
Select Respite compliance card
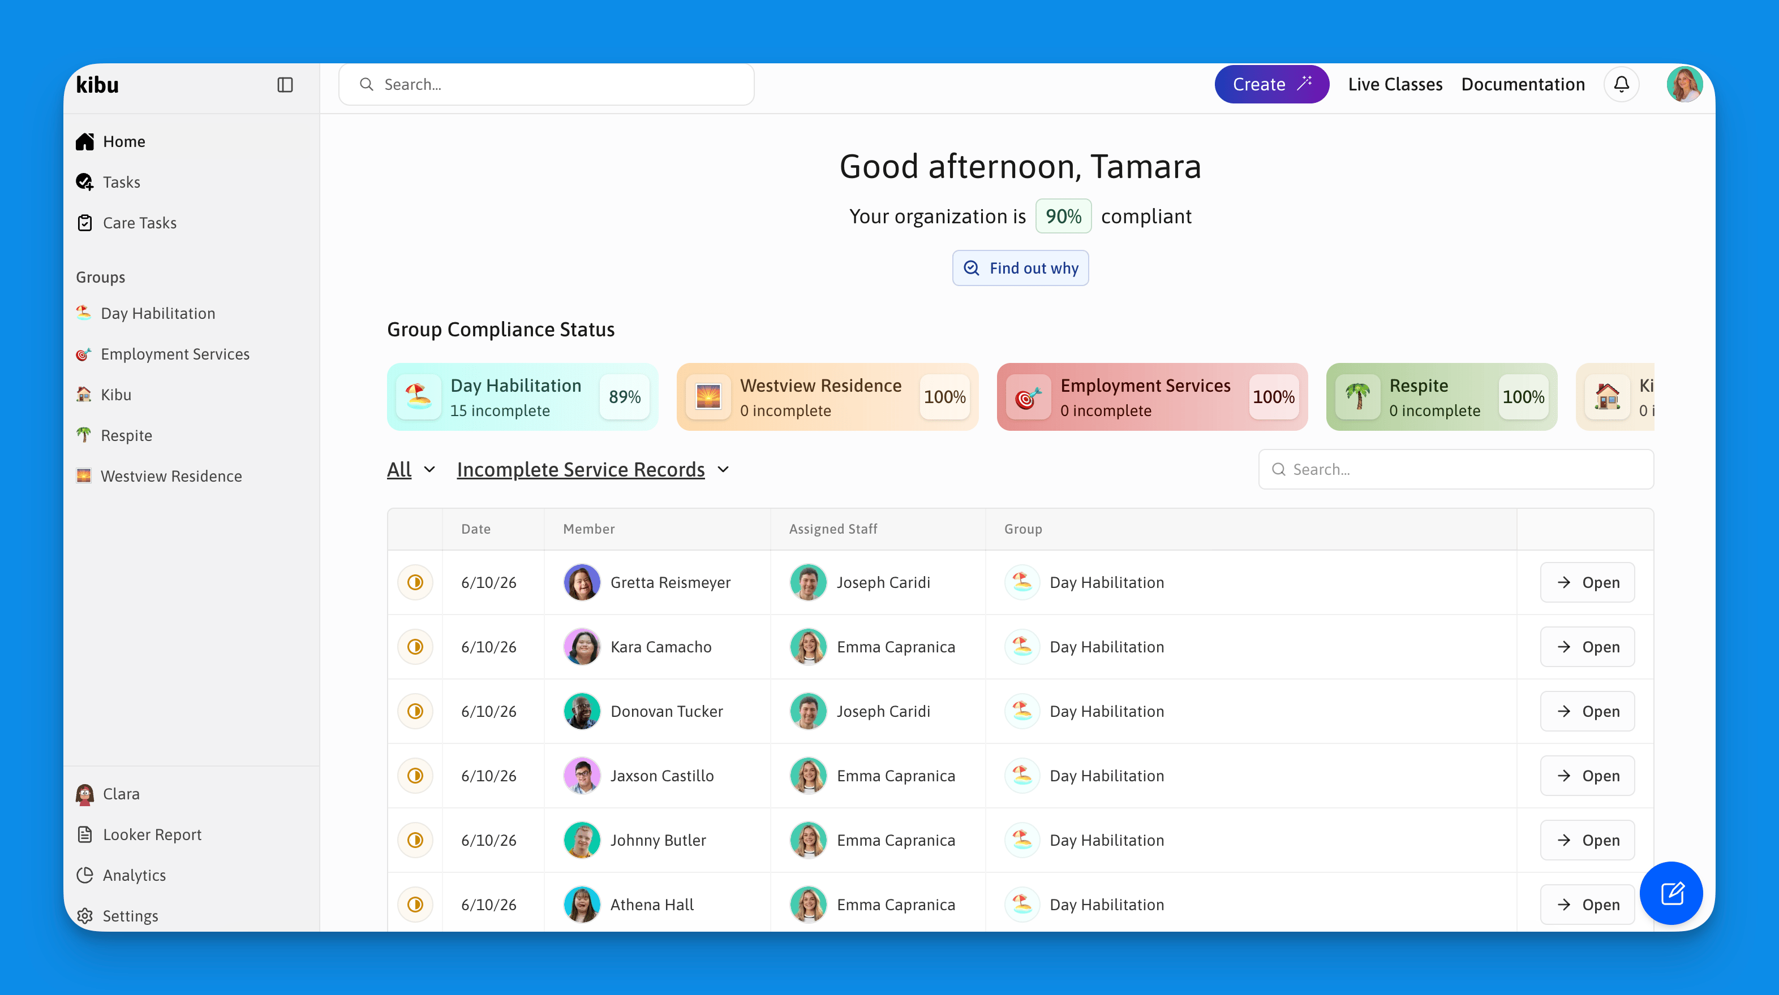1441,397
